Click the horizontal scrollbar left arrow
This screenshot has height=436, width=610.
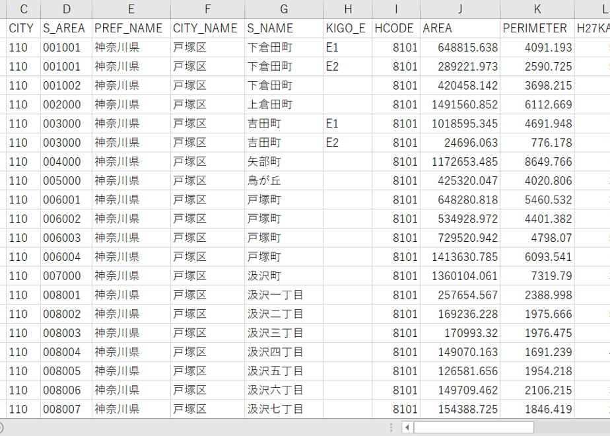point(407,427)
